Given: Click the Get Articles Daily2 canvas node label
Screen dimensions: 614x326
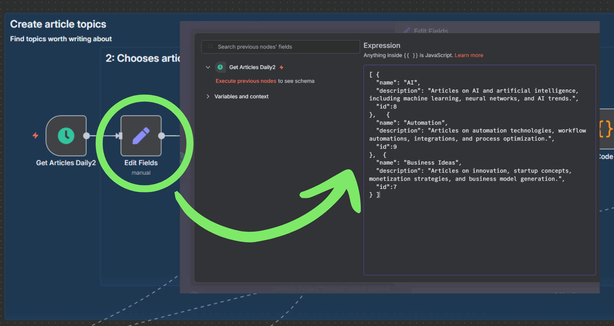Looking at the screenshot, I should click(66, 163).
